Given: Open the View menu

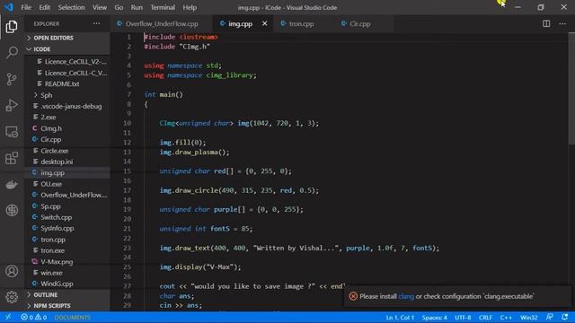Looking at the screenshot, I should click(100, 7).
